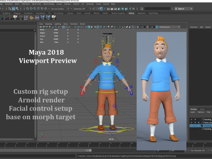This screenshot has width=212, height=159.
Task: Switch to the Anim tab in layer editor
Action: pos(202,109)
